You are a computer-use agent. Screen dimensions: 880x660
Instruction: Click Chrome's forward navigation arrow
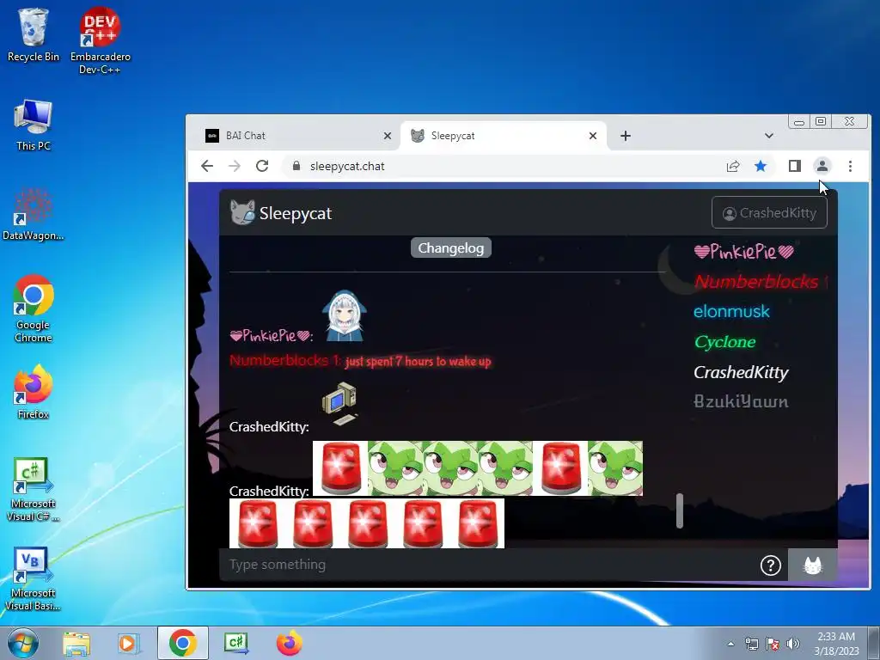coord(235,166)
